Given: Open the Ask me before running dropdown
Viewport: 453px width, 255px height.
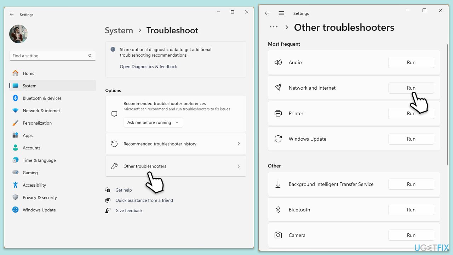Looking at the screenshot, I should coord(153,123).
